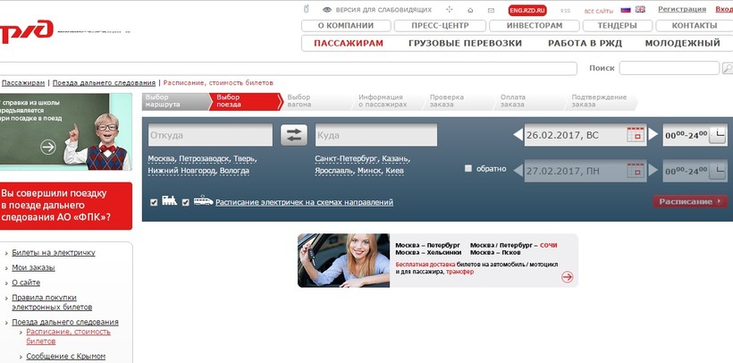Click the home icon in top bar
Screen dimensions: 733x363
click(471, 10)
